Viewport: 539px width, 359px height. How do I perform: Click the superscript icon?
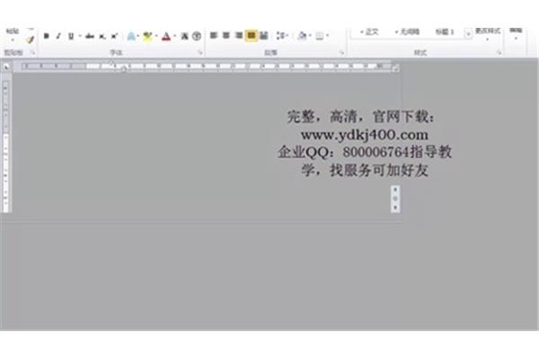tap(114, 36)
